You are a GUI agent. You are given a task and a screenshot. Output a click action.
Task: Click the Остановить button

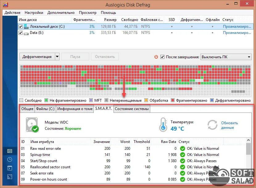pos(105,57)
